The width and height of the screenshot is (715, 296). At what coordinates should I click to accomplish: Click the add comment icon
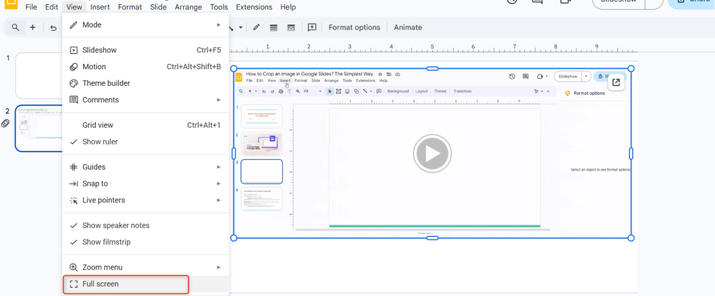[x=312, y=27]
